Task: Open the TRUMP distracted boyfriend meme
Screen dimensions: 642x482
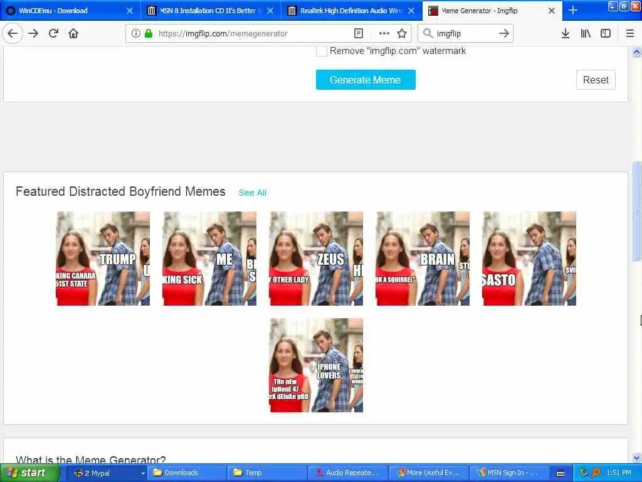Action: (x=103, y=258)
